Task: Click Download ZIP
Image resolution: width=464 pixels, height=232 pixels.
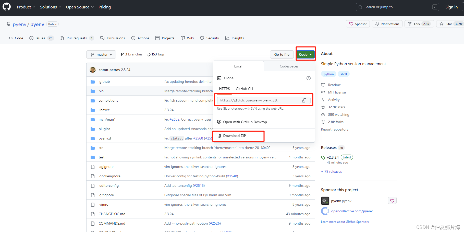Action: click(x=235, y=136)
